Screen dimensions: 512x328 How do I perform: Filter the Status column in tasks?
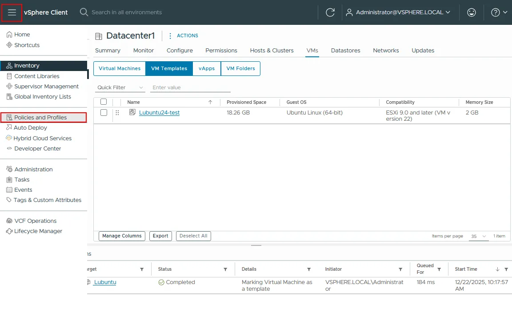pos(225,269)
